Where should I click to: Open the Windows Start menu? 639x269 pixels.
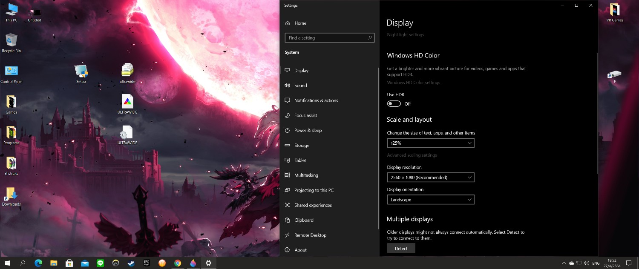pyautogui.click(x=7, y=263)
